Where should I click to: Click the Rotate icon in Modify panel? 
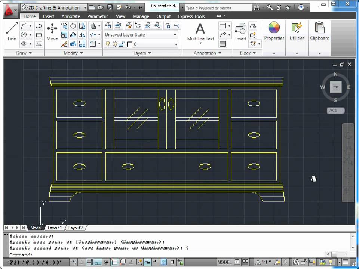point(73,26)
